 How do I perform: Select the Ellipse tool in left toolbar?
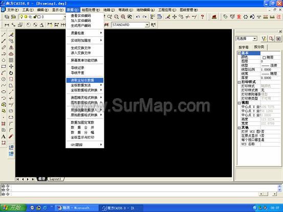point(4,91)
